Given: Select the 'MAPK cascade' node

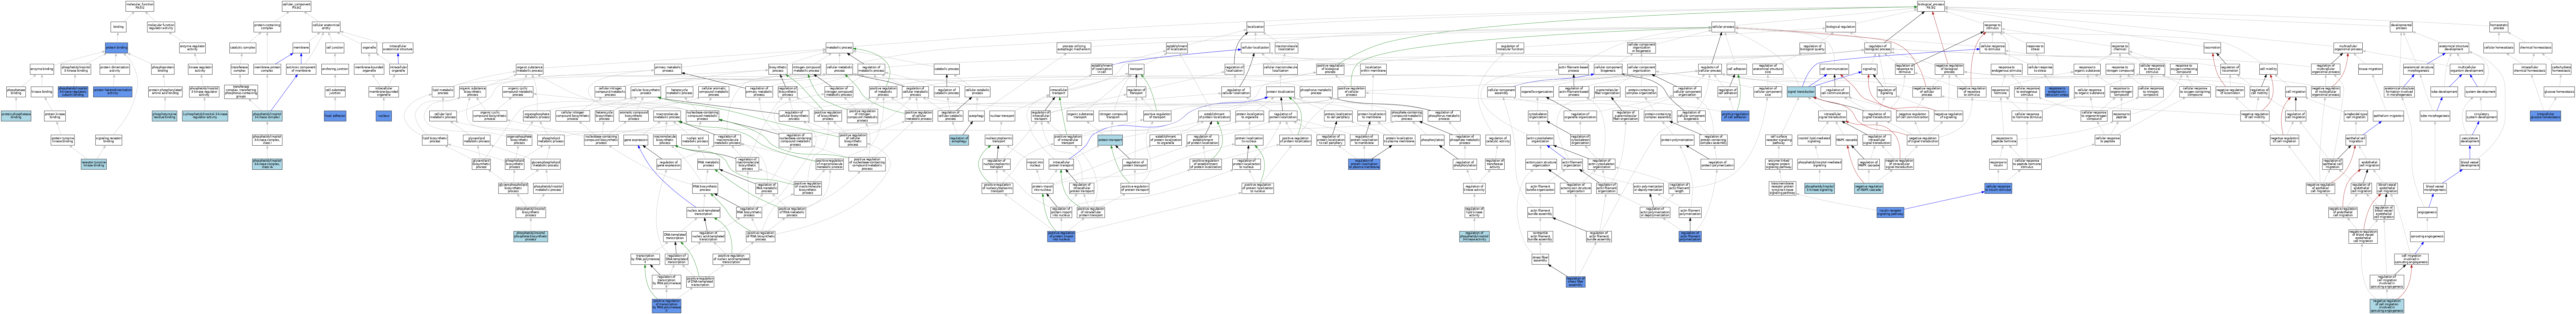Looking at the screenshot, I should (x=1847, y=140).
